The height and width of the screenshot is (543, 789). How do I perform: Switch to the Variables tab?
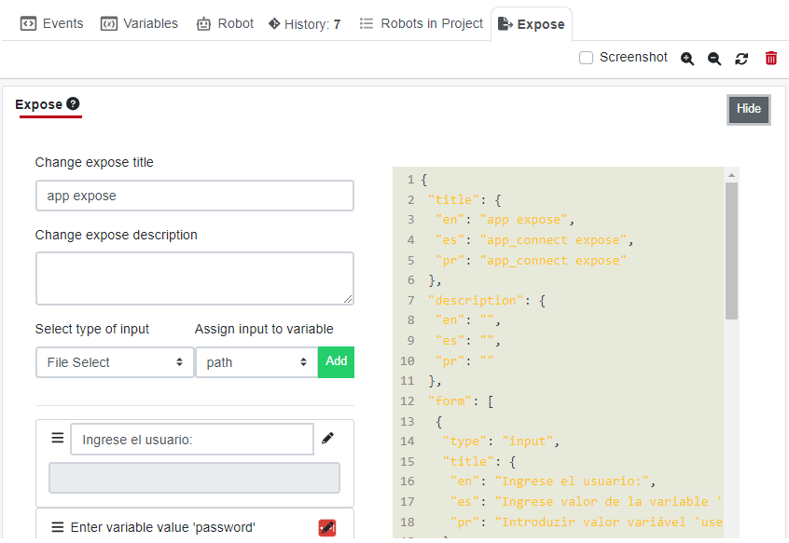point(139,22)
